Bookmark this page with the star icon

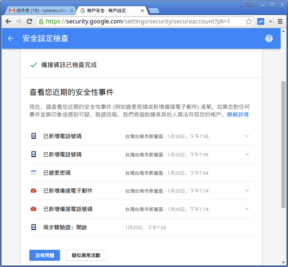pyautogui.click(x=249, y=22)
